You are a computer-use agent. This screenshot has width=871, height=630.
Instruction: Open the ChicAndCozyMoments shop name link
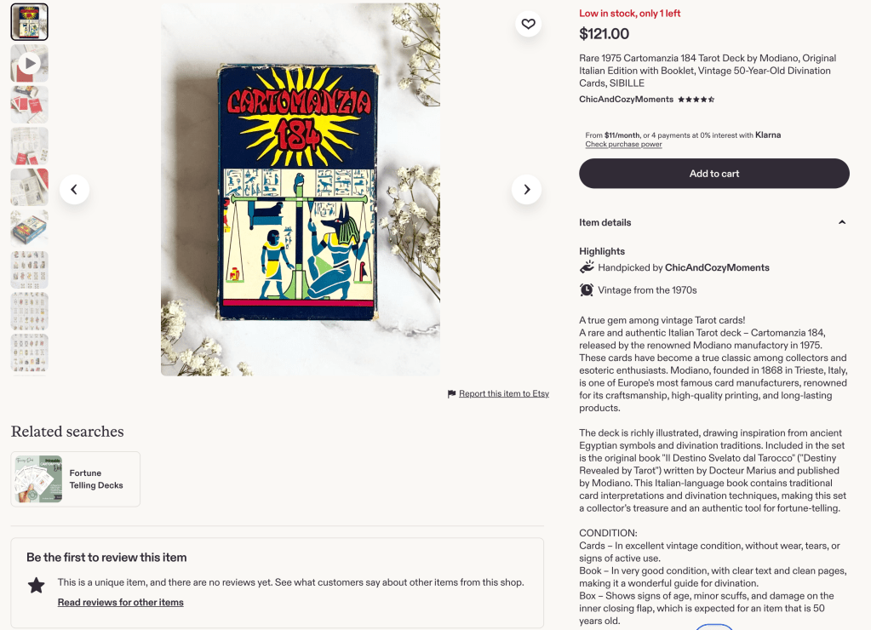click(626, 100)
